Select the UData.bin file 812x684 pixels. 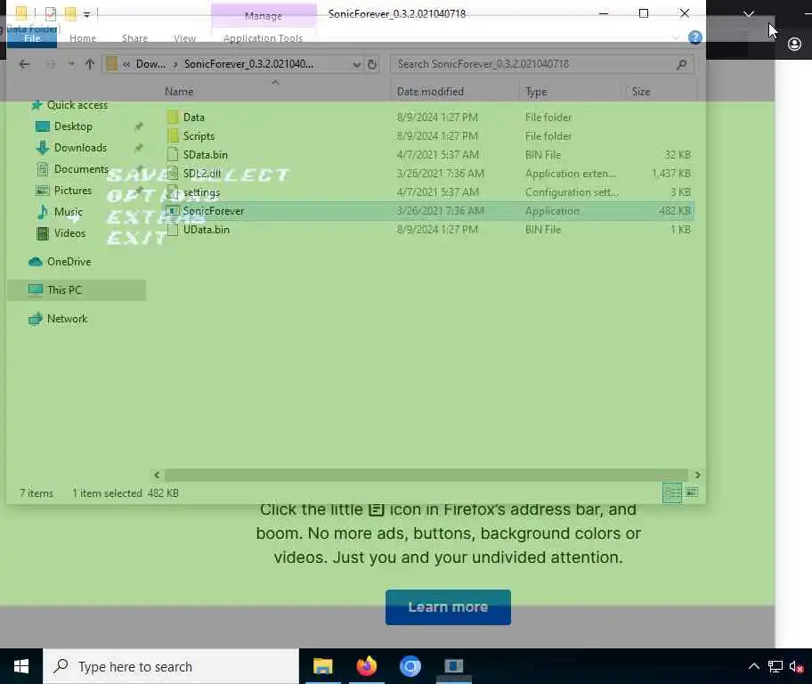coord(206,230)
